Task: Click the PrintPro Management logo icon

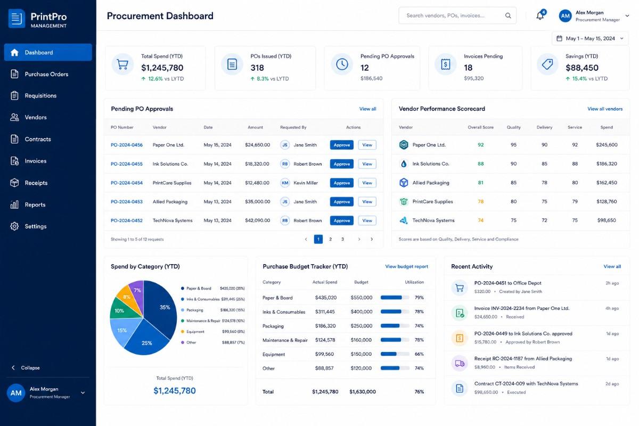Action: coord(17,19)
